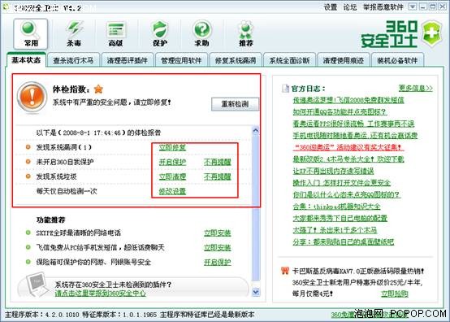
Task: Click 立即清理 link for system junk
Action: pos(172,176)
